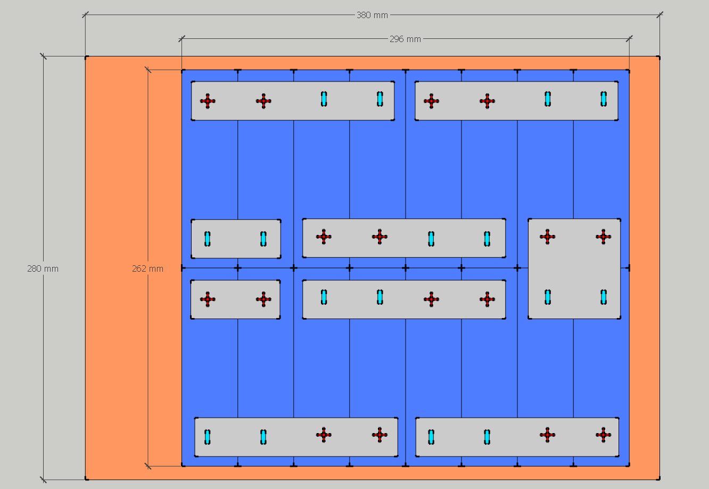Click the "296 mm" dimension label

pyautogui.click(x=405, y=39)
